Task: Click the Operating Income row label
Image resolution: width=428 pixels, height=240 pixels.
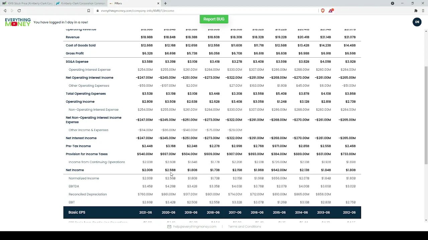Action: 80,102
